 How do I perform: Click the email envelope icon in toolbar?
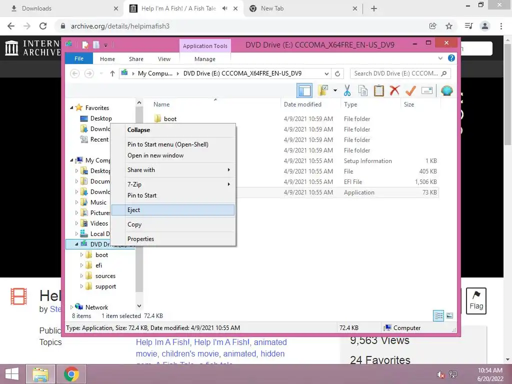click(x=427, y=90)
